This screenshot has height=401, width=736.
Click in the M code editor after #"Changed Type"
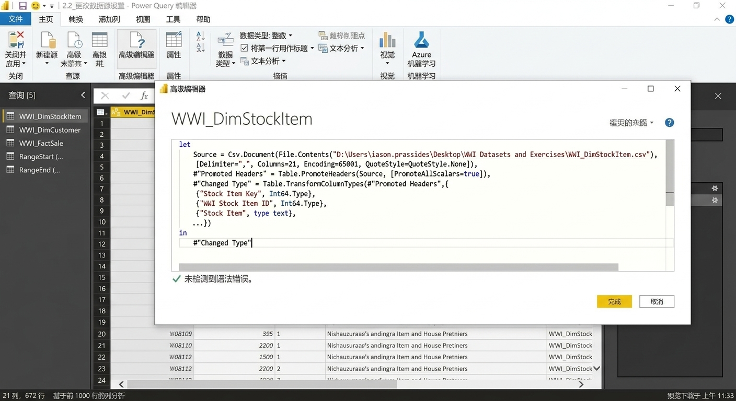[252, 243]
